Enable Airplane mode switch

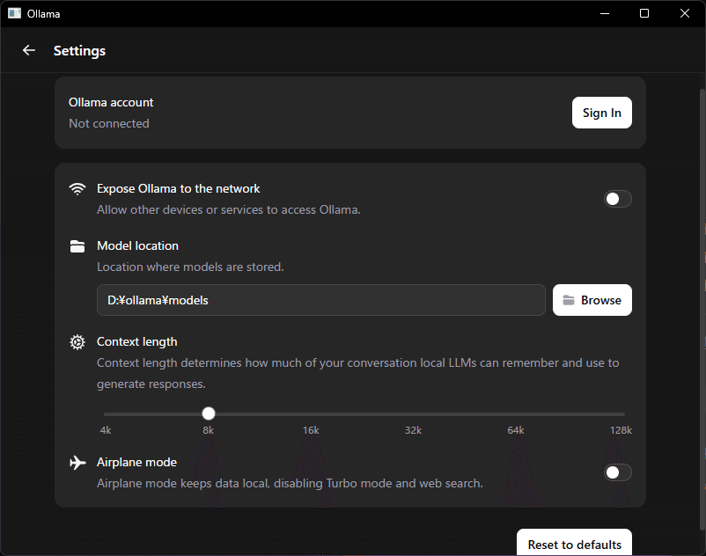tap(617, 472)
